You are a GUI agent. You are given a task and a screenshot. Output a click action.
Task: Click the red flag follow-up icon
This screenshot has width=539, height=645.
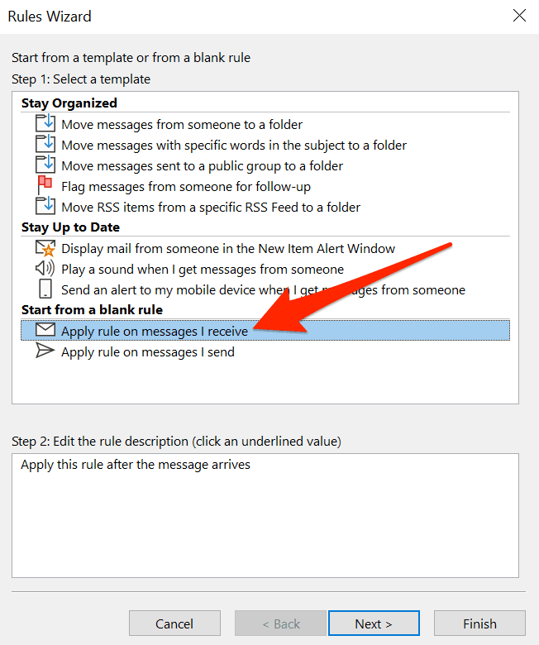[45, 186]
